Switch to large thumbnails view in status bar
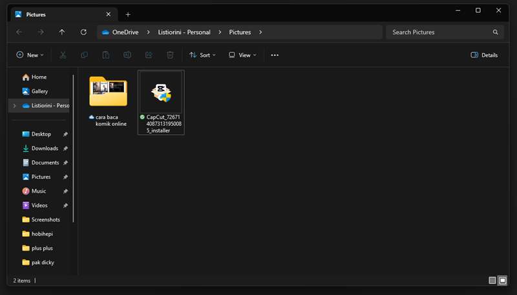The height and width of the screenshot is (295, 517). (503, 281)
